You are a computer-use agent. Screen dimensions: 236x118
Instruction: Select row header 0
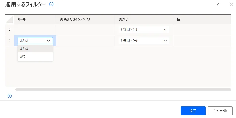(x=10, y=29)
